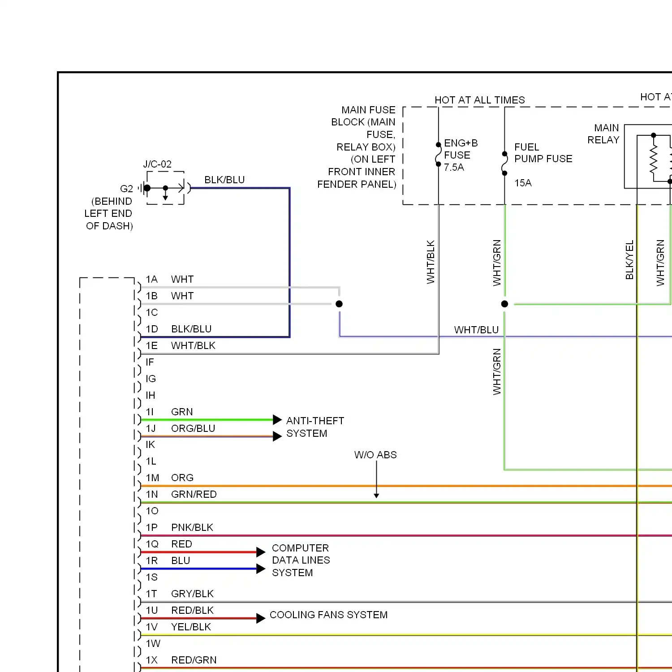
Task: Click the G2 ground label
Action: point(126,189)
